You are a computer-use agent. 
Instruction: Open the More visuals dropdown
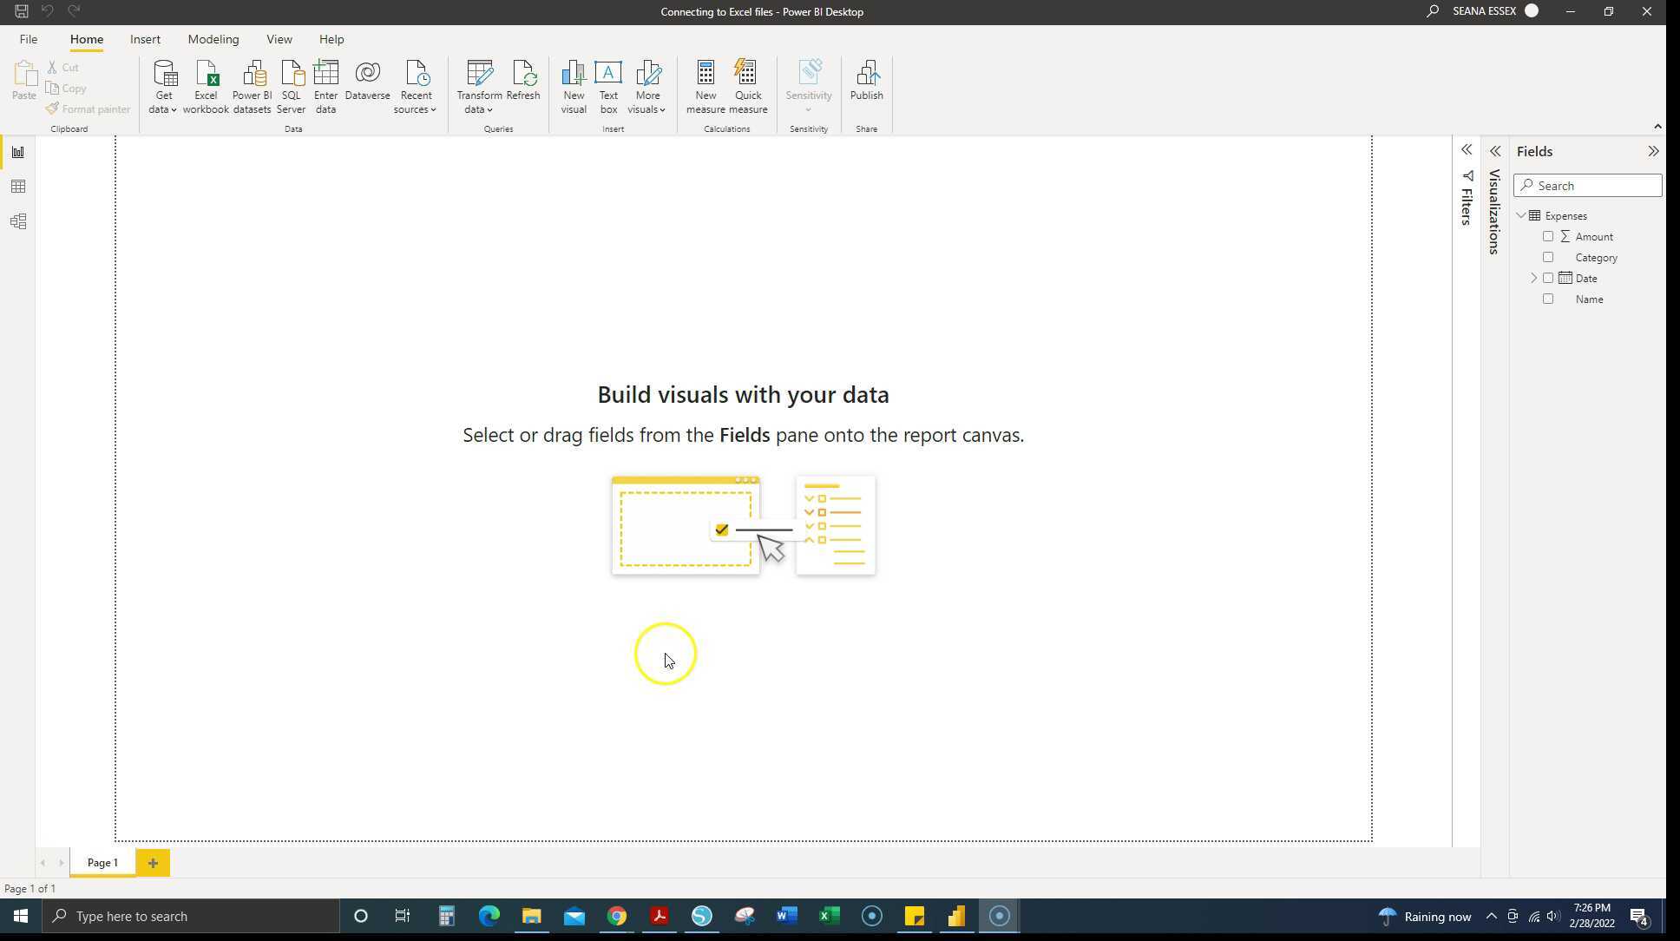click(x=646, y=85)
